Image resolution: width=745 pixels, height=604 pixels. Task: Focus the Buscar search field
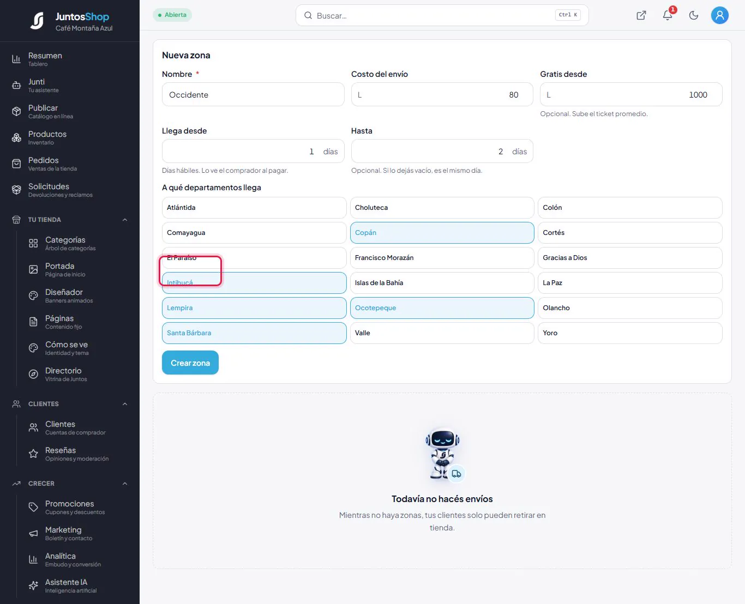(x=442, y=15)
